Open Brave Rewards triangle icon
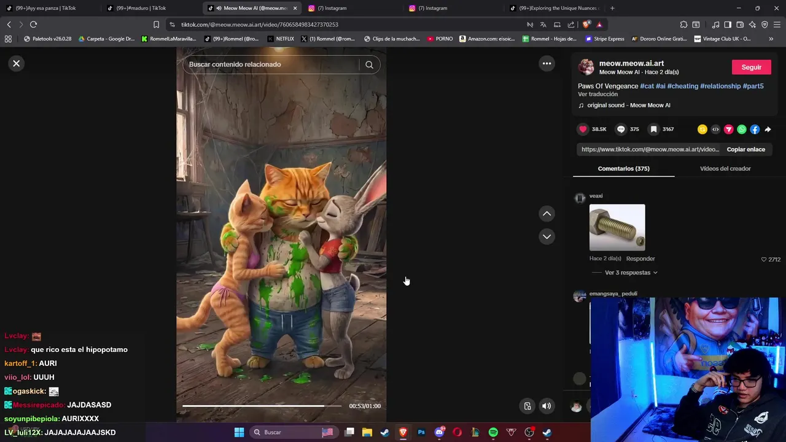The image size is (786, 442). point(599,25)
